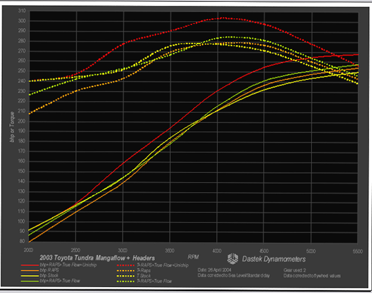Click the 290 value on the y-axis

point(22,31)
